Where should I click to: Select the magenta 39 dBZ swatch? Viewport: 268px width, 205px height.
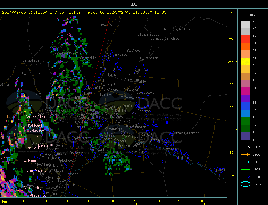[x=245, y=91]
